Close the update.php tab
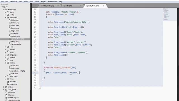The width and height of the screenshot is (179, 101). [81, 6]
